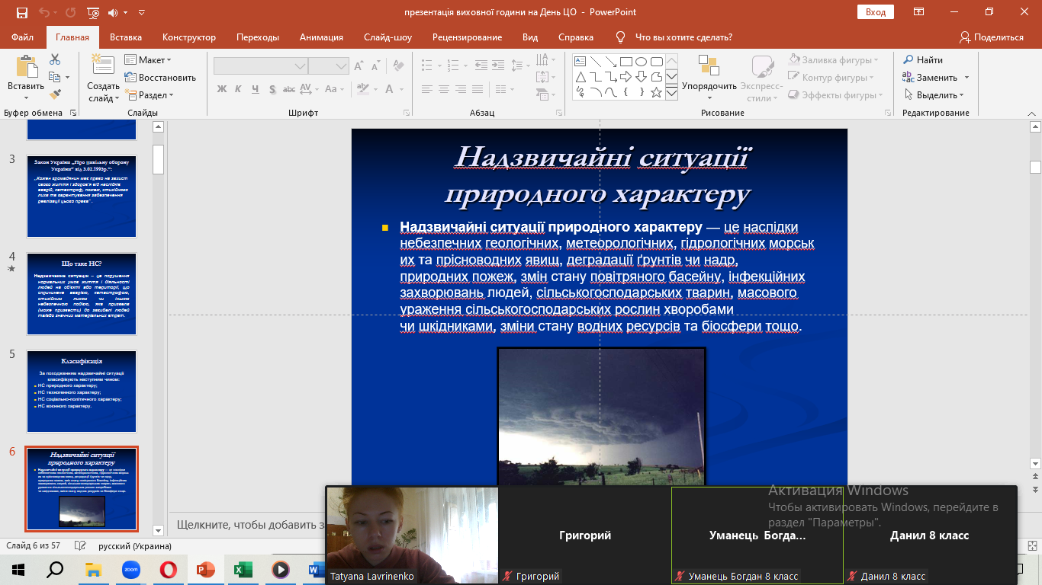Screen dimensions: 1042x585
Task: Select the right block arrow shape
Action: (626, 77)
